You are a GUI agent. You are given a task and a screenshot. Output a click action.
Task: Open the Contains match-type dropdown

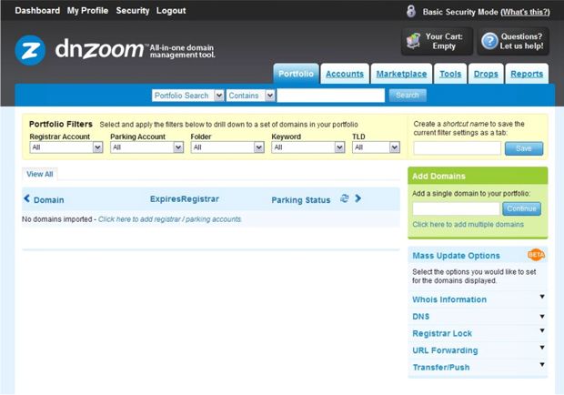[x=251, y=96]
